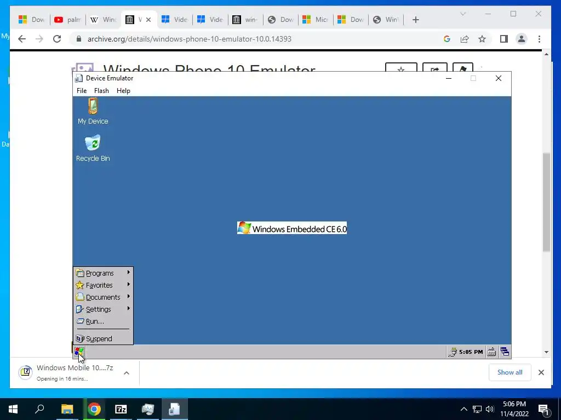The image size is (561, 420).
Task: Open File Explorer from taskbar
Action: pyautogui.click(x=67, y=409)
